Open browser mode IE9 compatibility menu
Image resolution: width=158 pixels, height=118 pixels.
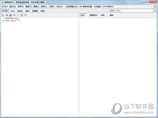[79, 7]
